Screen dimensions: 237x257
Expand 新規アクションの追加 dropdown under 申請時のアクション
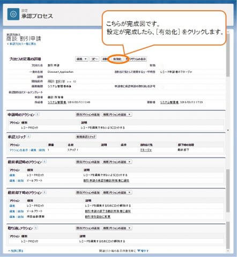tap(117, 115)
